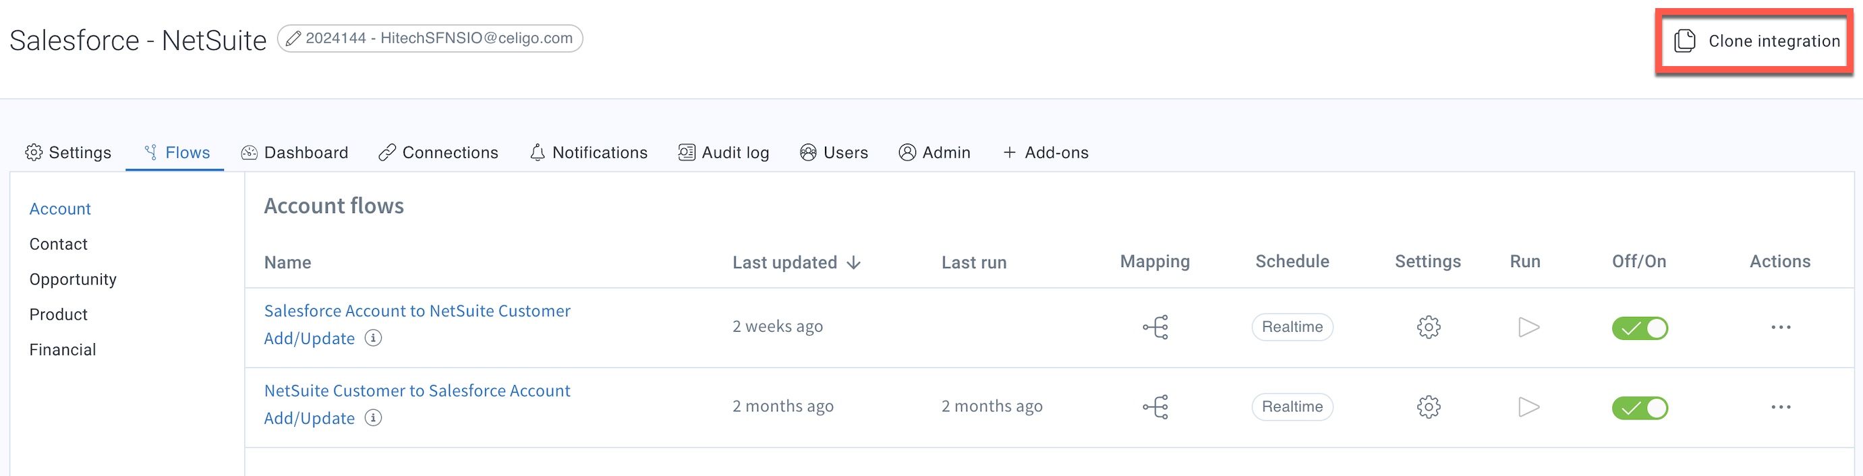The image size is (1863, 476).
Task: Click the Off/On column header
Action: point(1639,261)
